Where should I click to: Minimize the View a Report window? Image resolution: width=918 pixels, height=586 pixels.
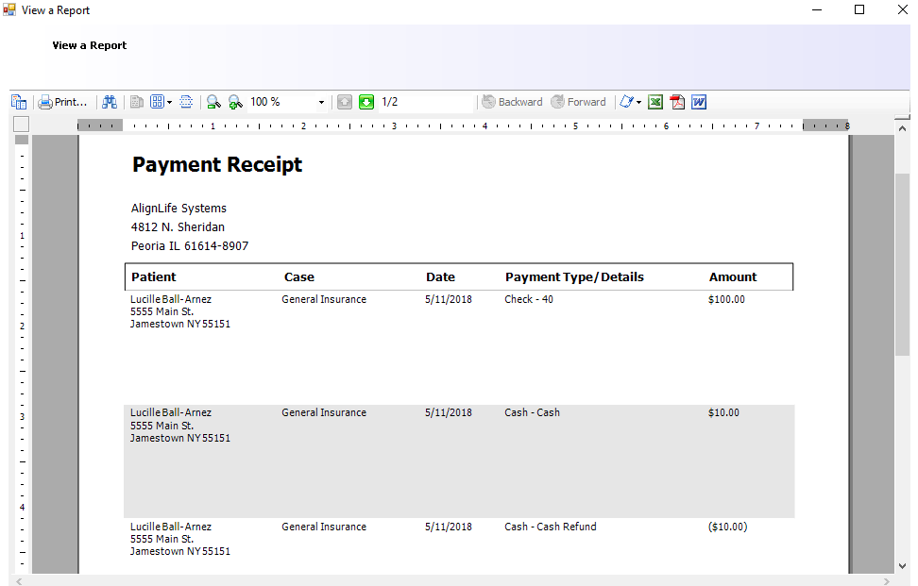(x=817, y=10)
